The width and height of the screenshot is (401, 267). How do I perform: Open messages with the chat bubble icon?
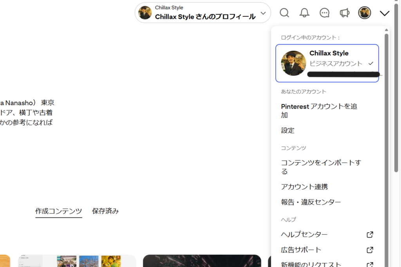(324, 13)
